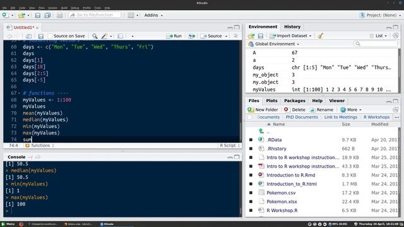Image resolution: width=404 pixels, height=227 pixels.
Task: Open Source button dropdown arrow
Action: pyautogui.click(x=226, y=37)
